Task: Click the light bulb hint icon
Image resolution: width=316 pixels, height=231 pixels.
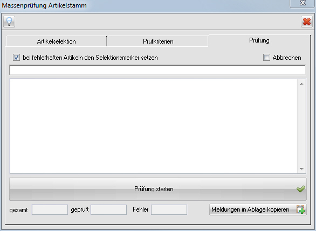Action: click(x=9, y=22)
